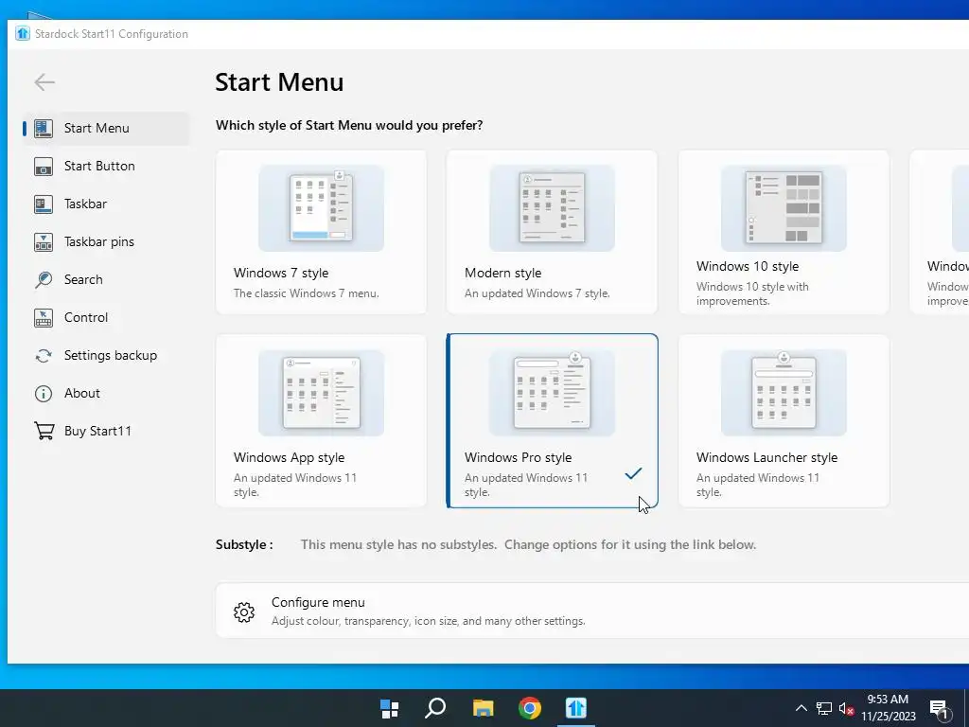
Task: Click the Start Button sidebar icon
Action: coord(44,167)
